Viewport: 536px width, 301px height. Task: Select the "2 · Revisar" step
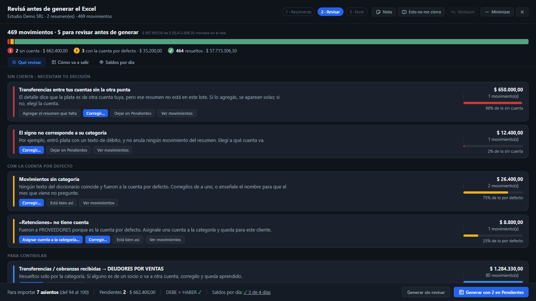(x=331, y=12)
